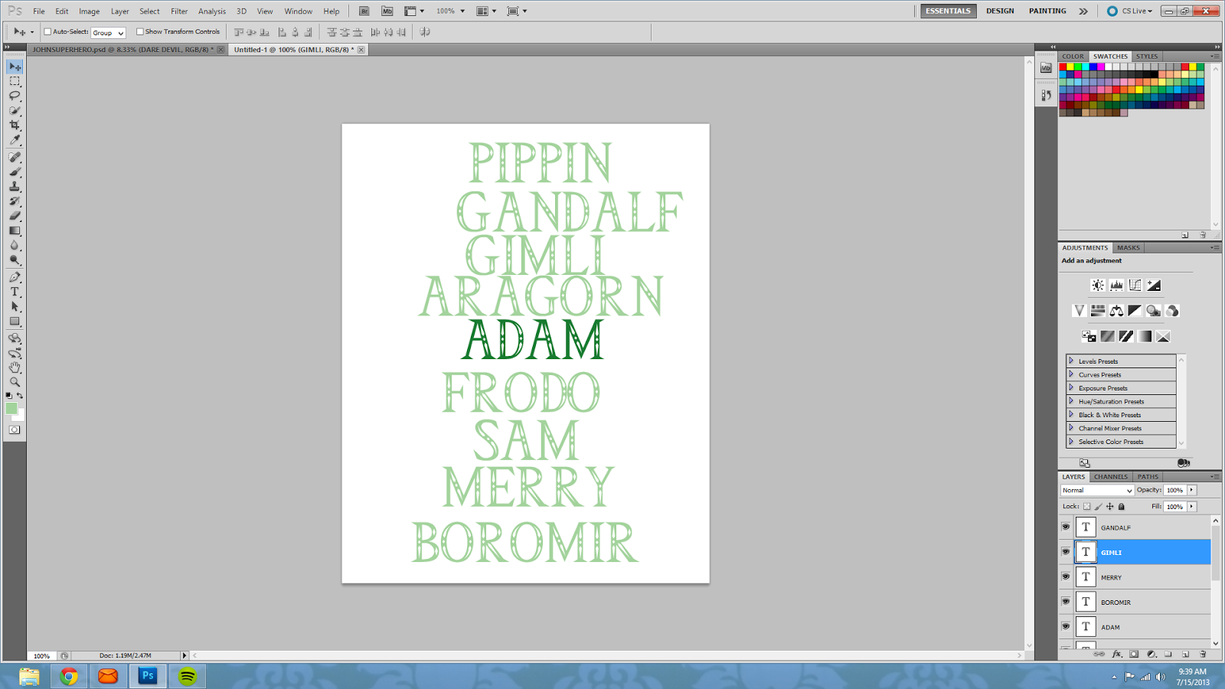Launch Bridge from the application bar

click(x=364, y=11)
